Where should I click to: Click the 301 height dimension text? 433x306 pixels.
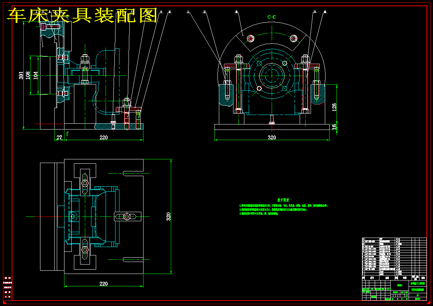tap(21, 75)
